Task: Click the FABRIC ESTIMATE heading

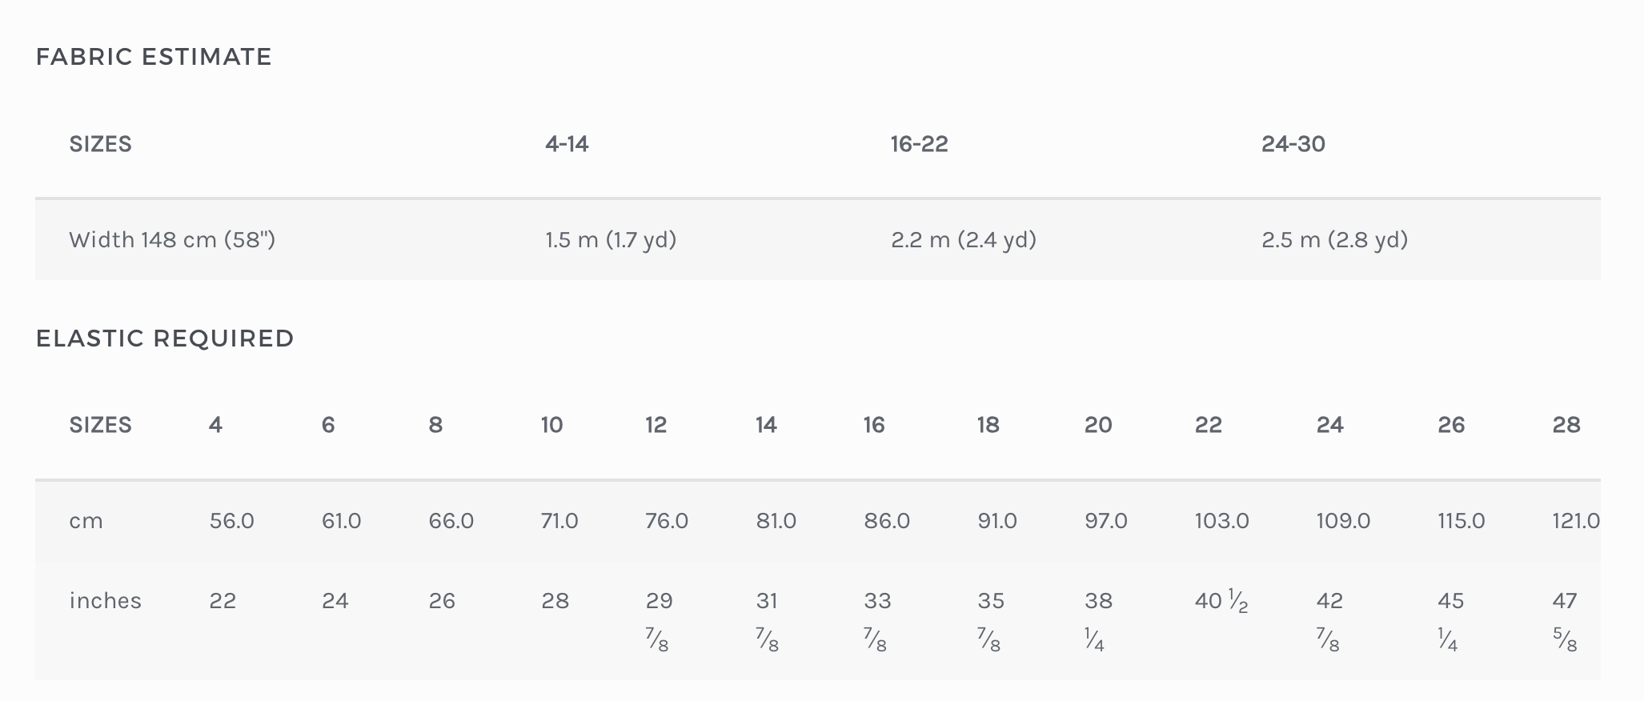Action: [154, 57]
